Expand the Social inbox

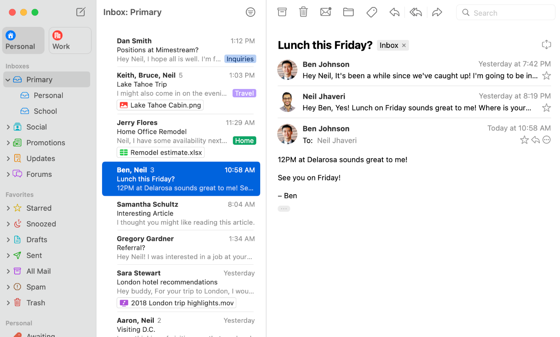pos(8,127)
